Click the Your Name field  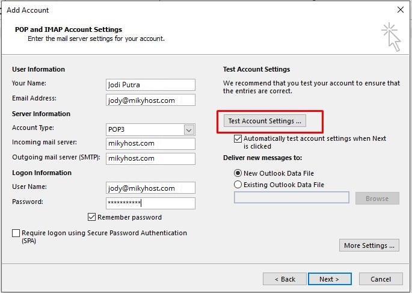coord(150,85)
